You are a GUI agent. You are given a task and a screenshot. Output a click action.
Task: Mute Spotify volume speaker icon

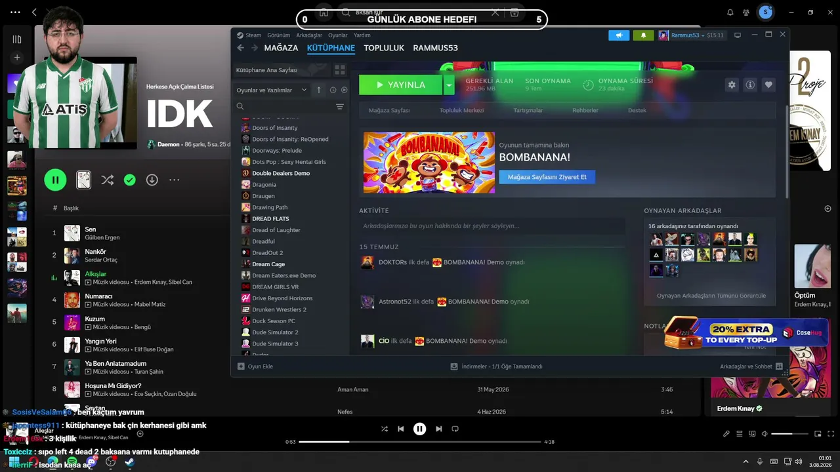(x=763, y=433)
